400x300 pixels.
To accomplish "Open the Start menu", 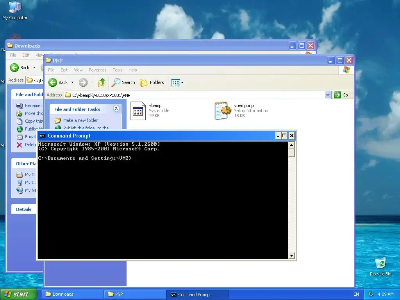I will (18, 295).
